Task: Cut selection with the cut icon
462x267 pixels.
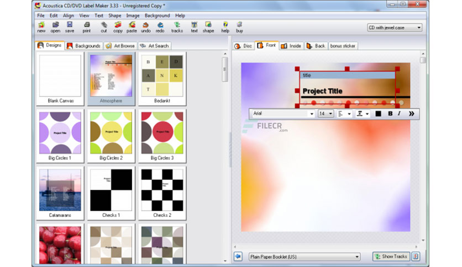Action: coord(104,27)
